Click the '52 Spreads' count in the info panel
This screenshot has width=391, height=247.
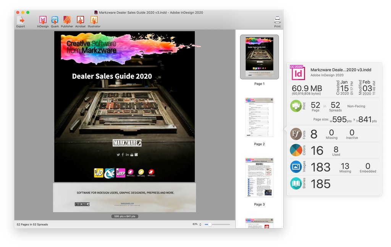point(335,107)
